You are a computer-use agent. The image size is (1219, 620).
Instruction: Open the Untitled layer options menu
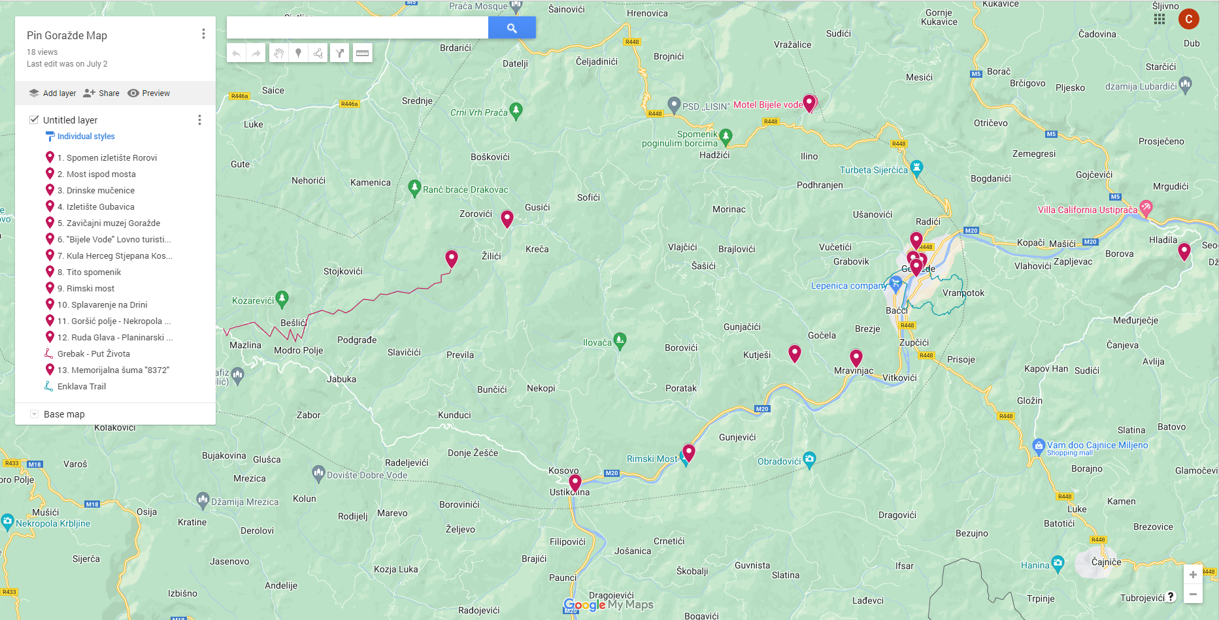[x=199, y=120]
